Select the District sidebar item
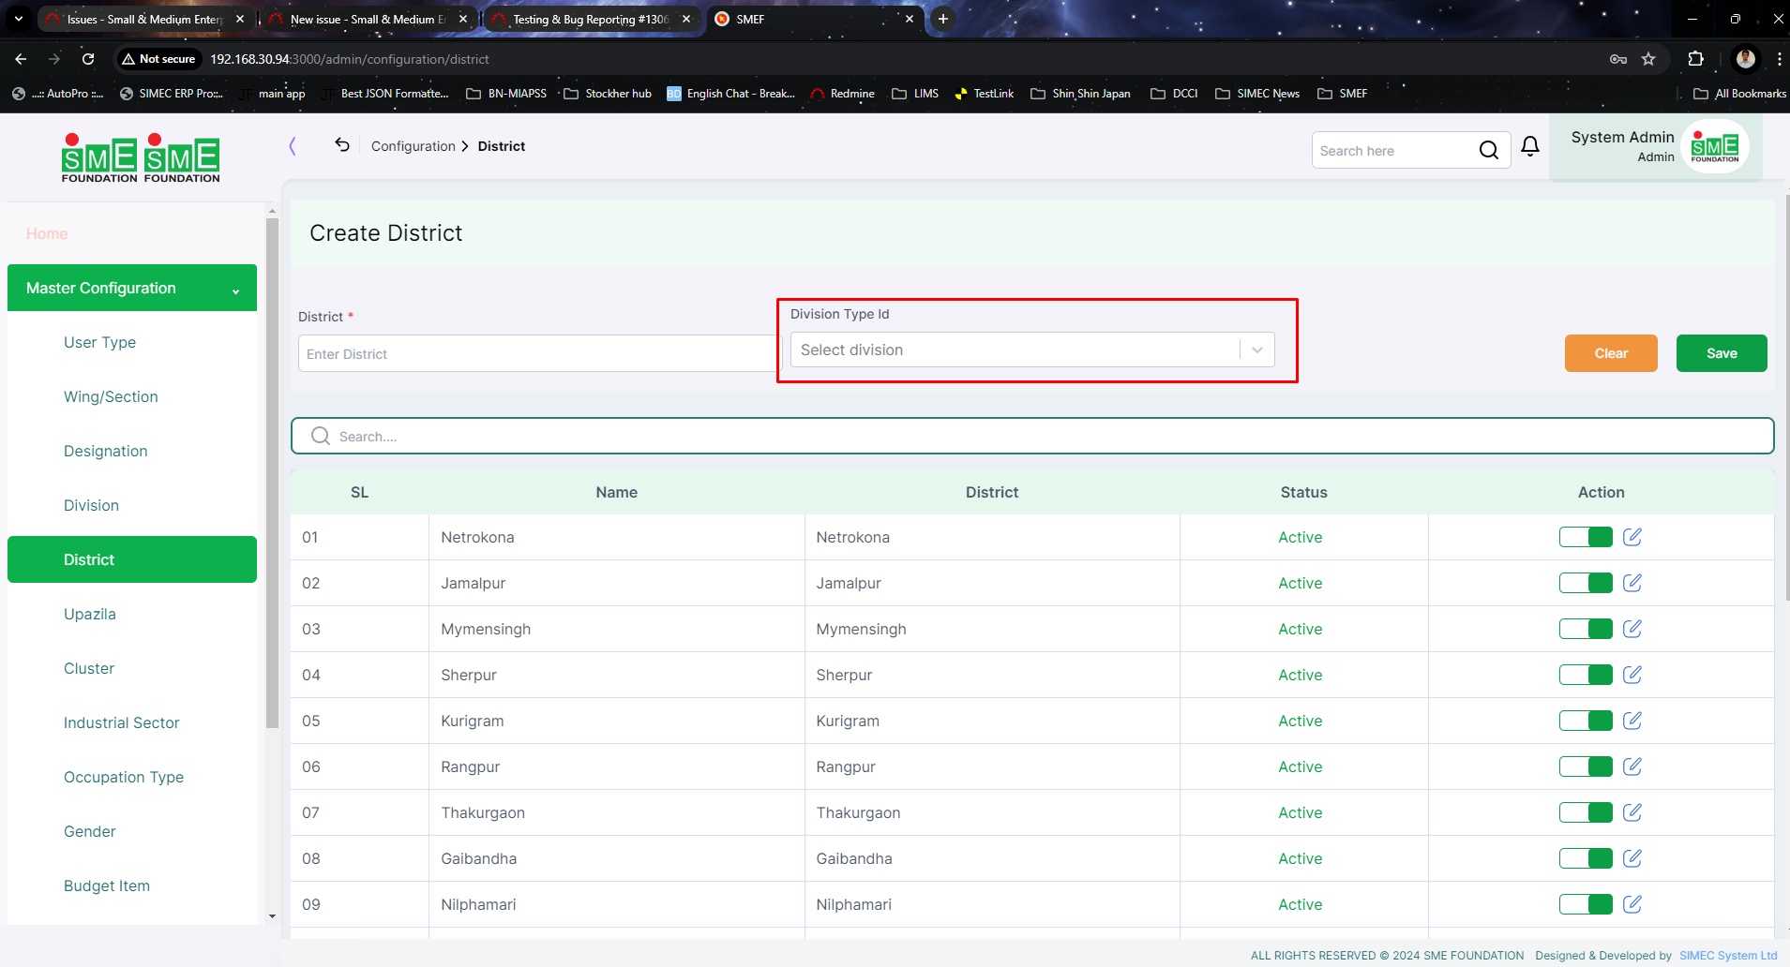The height and width of the screenshot is (967, 1790). [132, 559]
